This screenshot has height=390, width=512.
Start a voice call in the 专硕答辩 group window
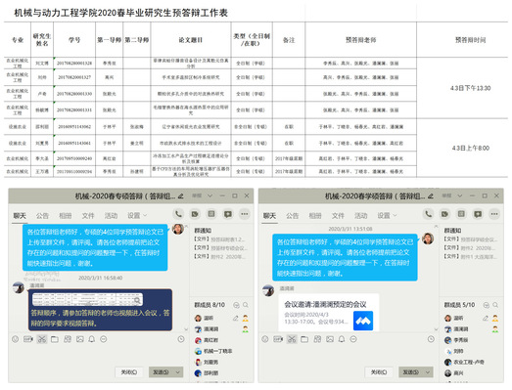tap(178, 214)
